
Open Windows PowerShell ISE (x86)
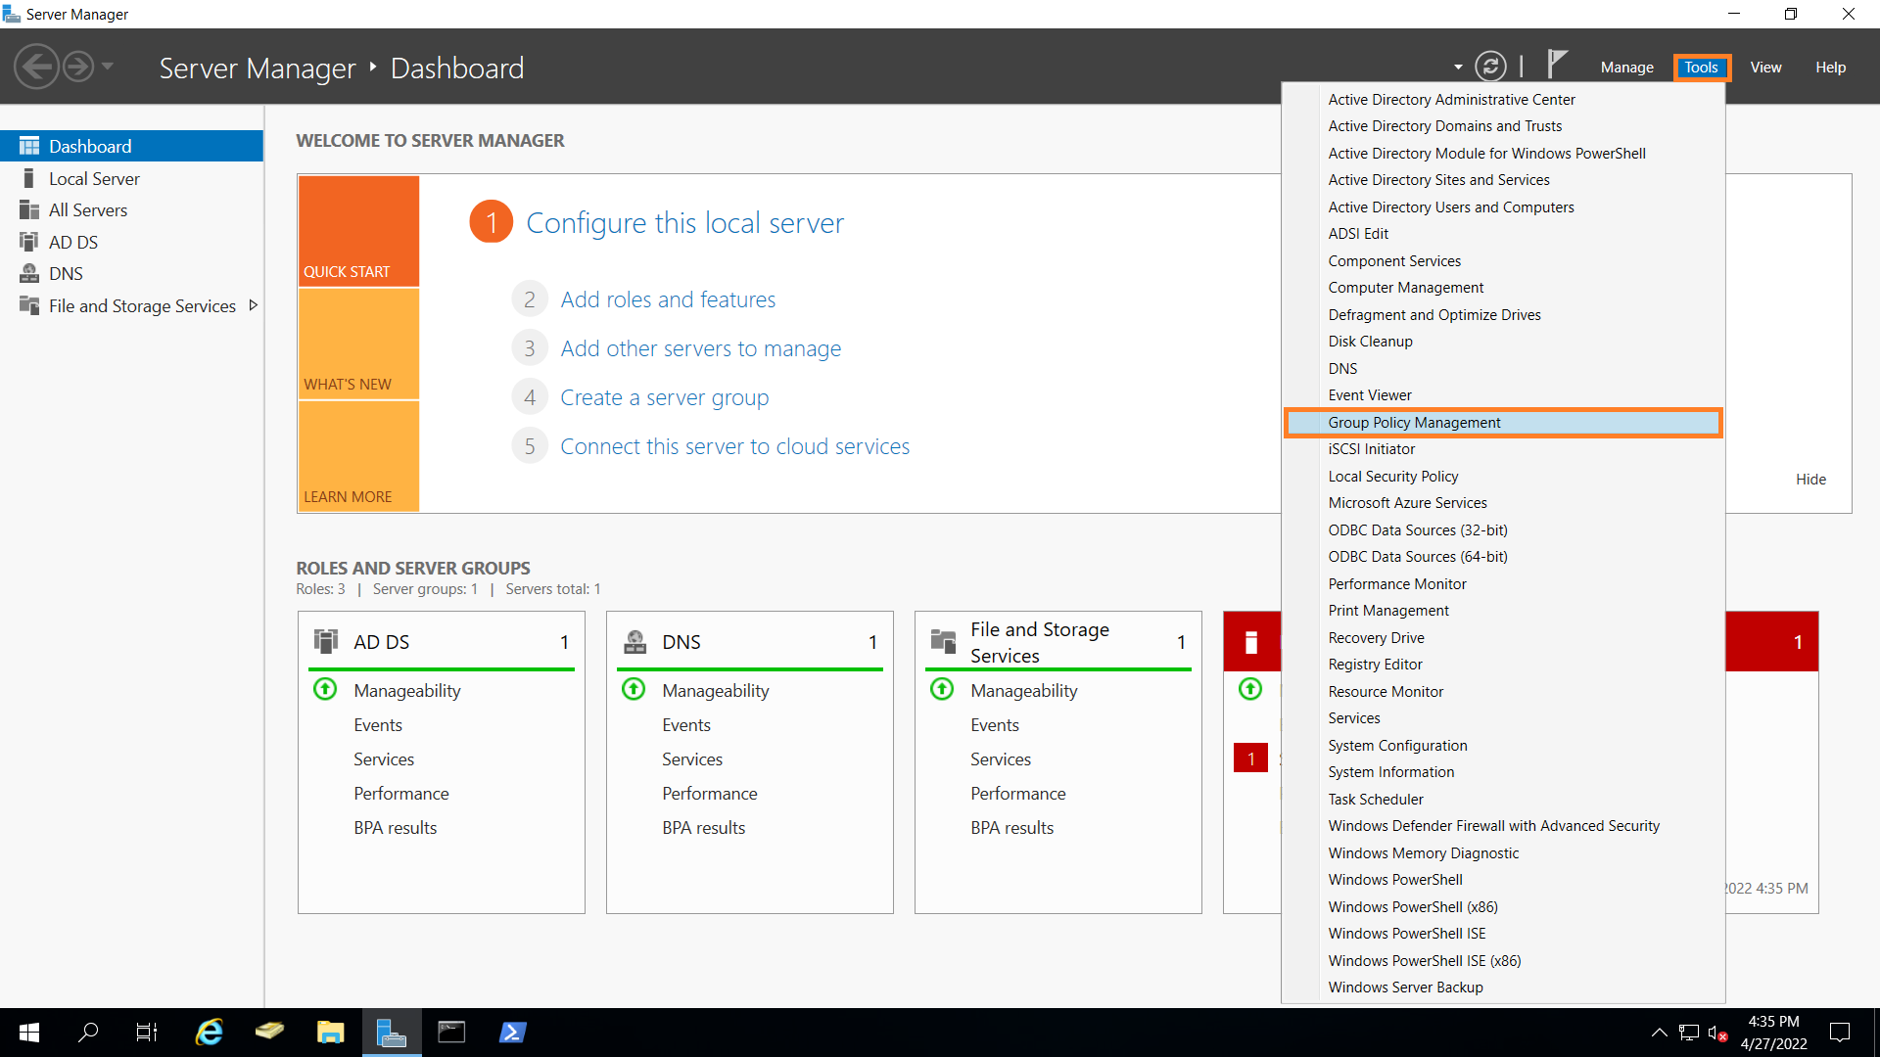pyautogui.click(x=1425, y=960)
